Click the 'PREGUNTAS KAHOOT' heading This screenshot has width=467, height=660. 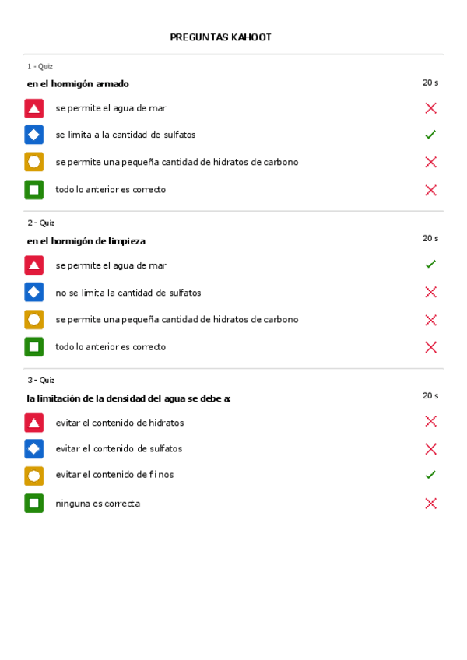coord(220,37)
